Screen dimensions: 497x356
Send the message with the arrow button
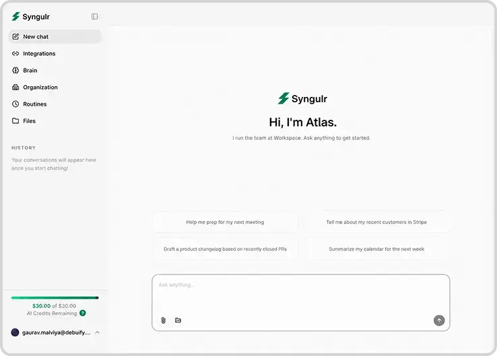(x=439, y=320)
